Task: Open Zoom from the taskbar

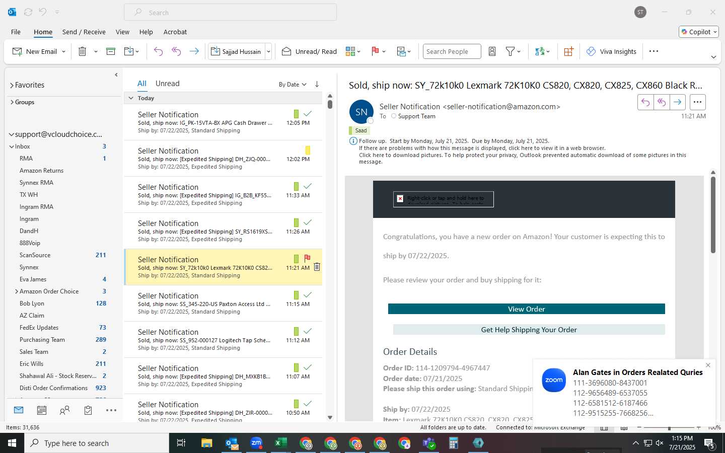Action: pyautogui.click(x=256, y=443)
